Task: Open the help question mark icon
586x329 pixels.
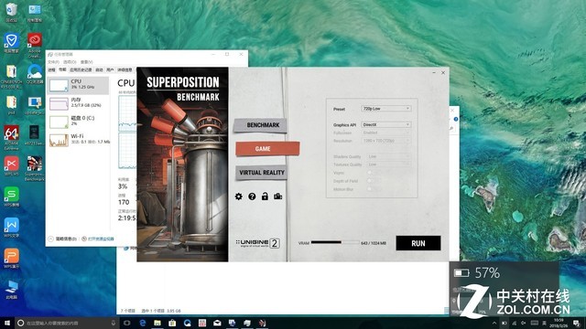Action: coord(252,196)
